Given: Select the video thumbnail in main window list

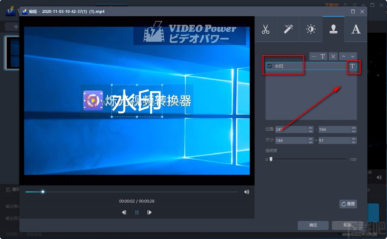Looking at the screenshot, I should (12, 53).
